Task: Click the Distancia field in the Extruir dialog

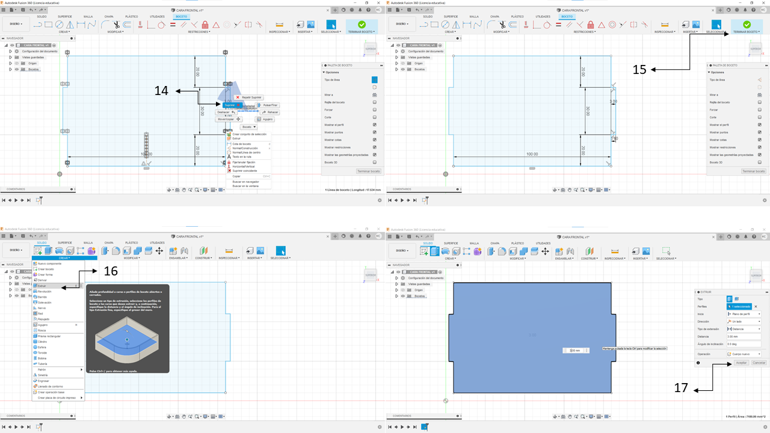Action: 745,336
